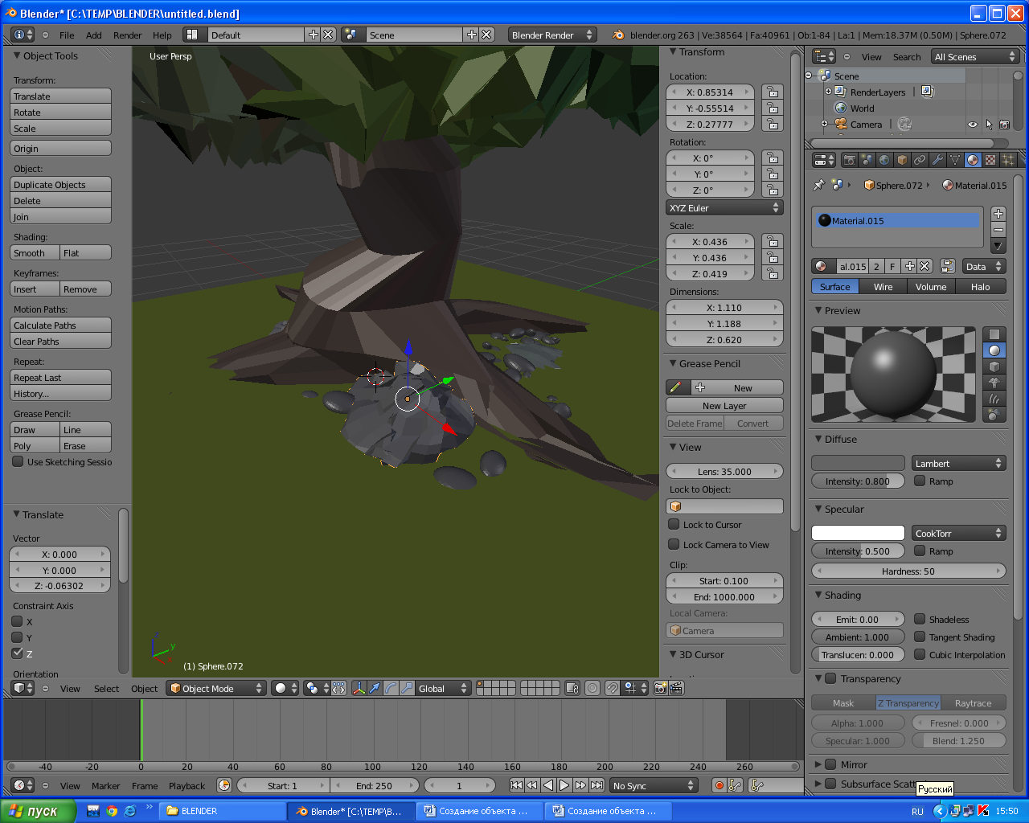1029x823 pixels.
Task: Open the All Scenes outliner dropdown
Action: pos(975,56)
